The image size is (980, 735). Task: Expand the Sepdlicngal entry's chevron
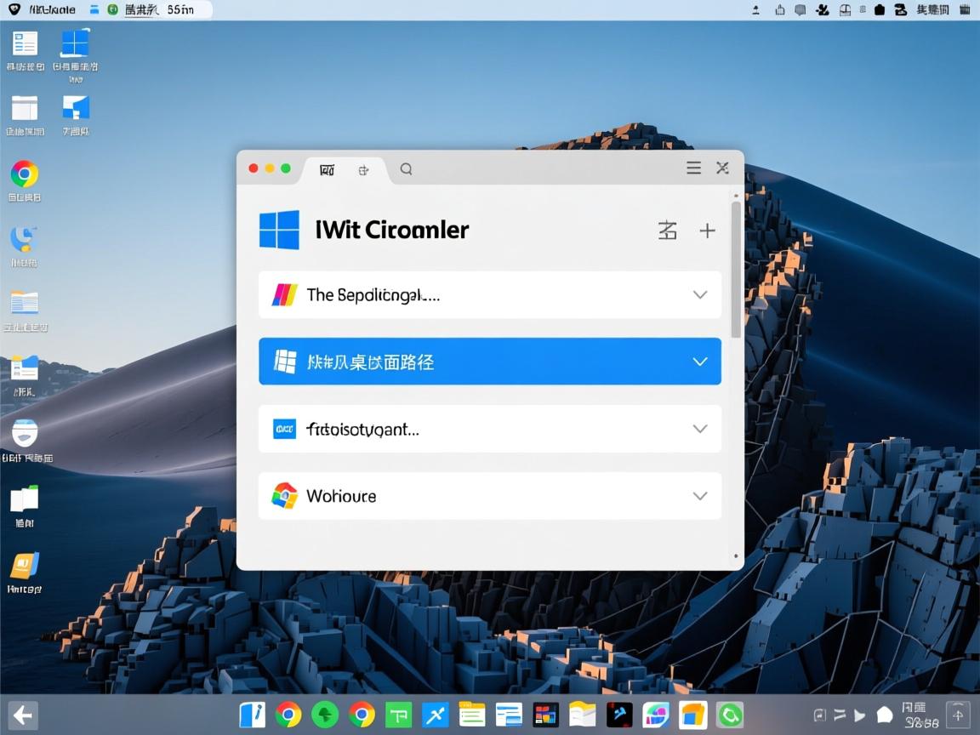coord(699,294)
